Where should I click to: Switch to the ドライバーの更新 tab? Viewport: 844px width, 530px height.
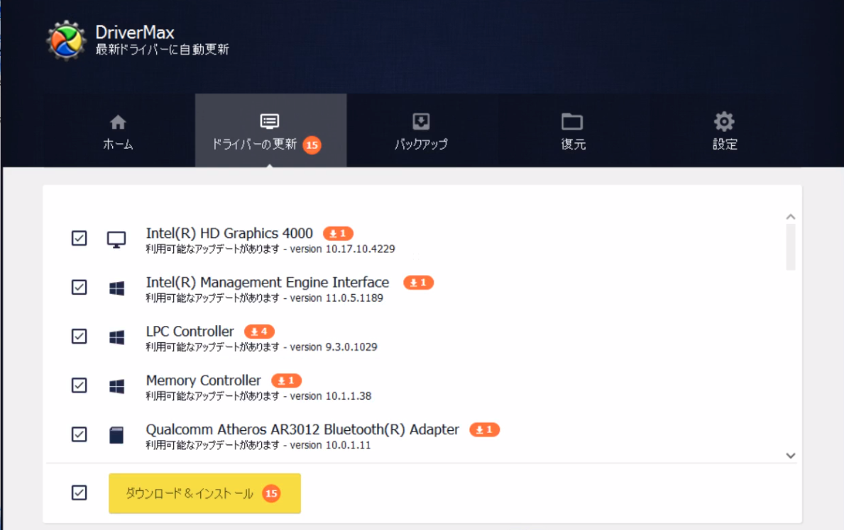tap(270, 130)
